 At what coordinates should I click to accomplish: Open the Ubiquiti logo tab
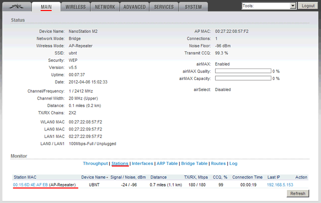click(17, 6)
